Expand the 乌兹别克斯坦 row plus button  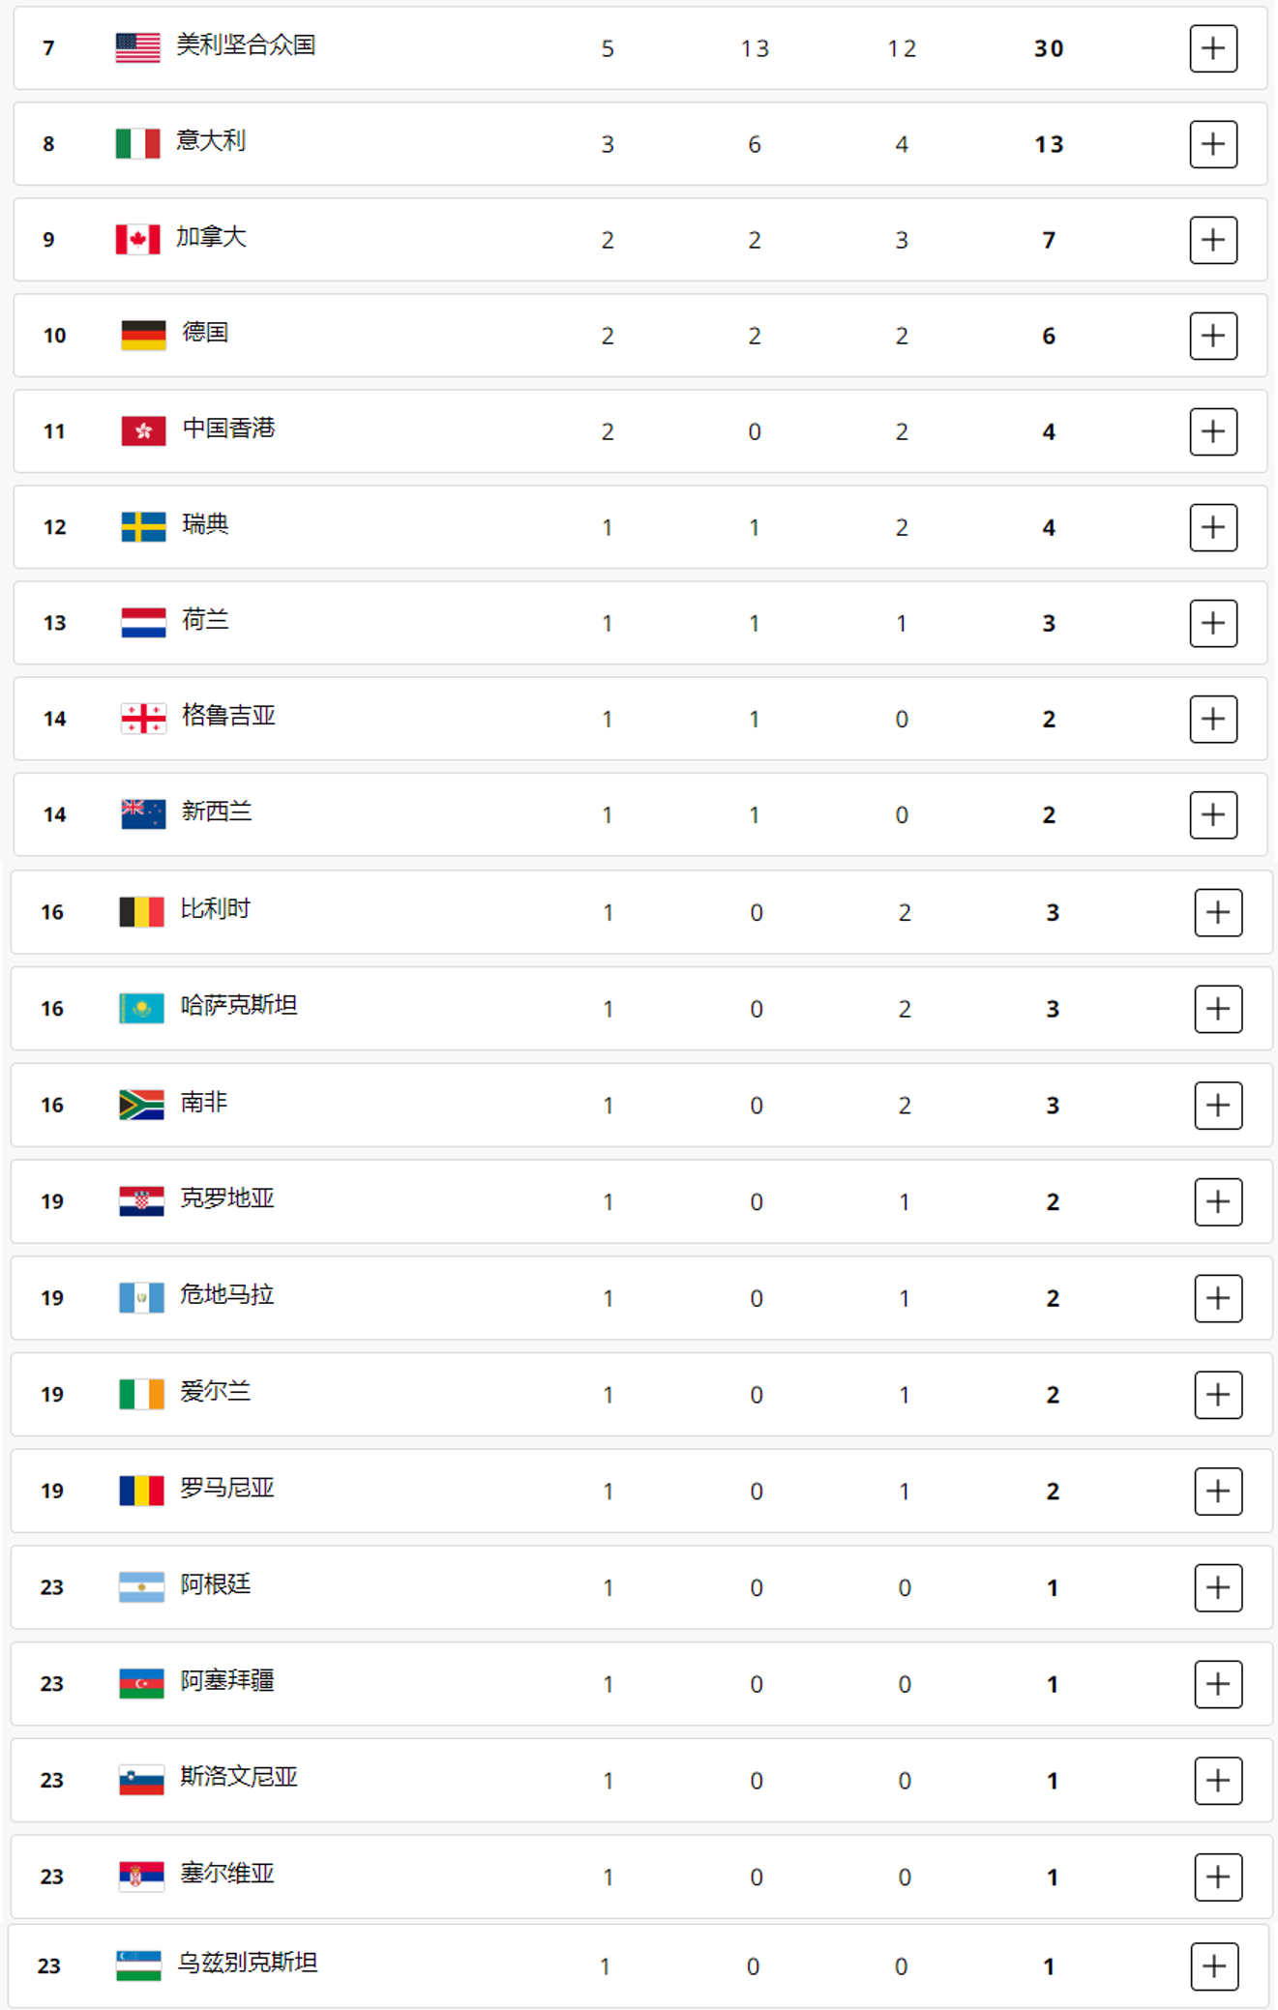[1215, 1966]
